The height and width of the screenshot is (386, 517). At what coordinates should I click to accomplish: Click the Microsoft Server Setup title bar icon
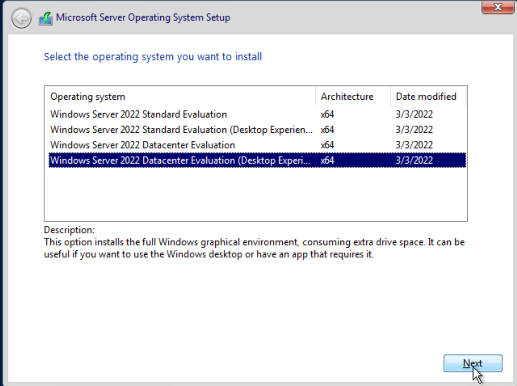[x=45, y=17]
